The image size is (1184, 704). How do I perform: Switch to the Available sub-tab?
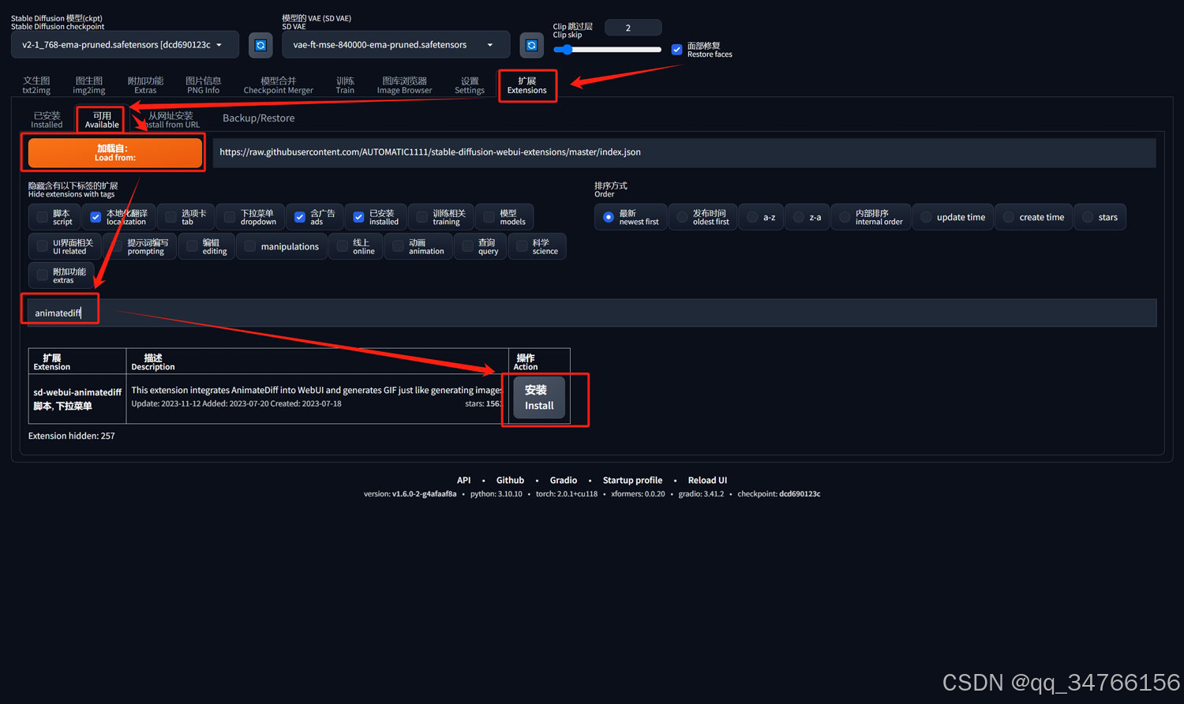pyautogui.click(x=102, y=120)
